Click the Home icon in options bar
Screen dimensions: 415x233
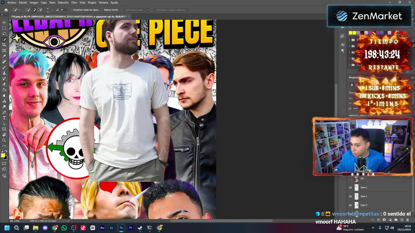click(6, 10)
